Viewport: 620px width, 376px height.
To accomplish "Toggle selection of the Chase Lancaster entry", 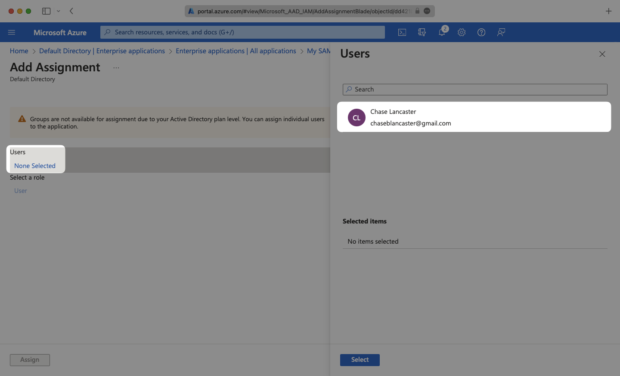I will pos(474,116).
